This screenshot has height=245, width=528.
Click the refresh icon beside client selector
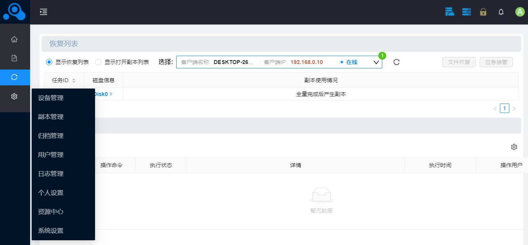[x=396, y=62]
